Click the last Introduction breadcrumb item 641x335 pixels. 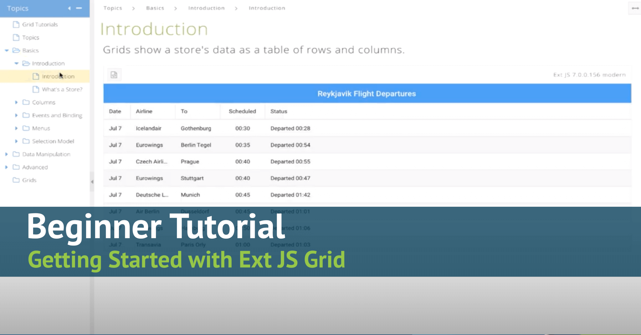(267, 8)
